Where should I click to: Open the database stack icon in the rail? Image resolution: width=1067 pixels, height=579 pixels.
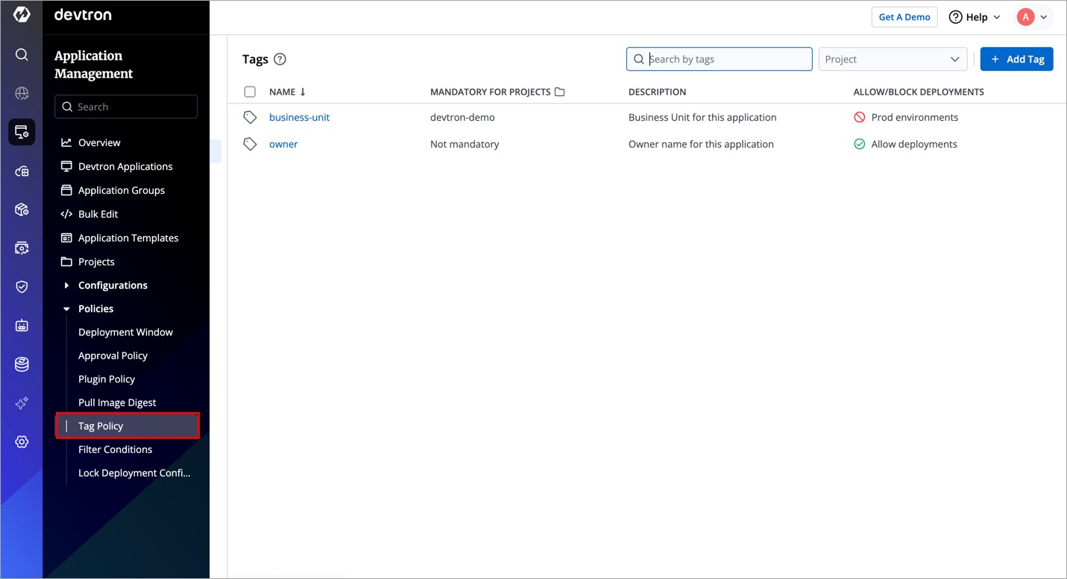click(22, 364)
